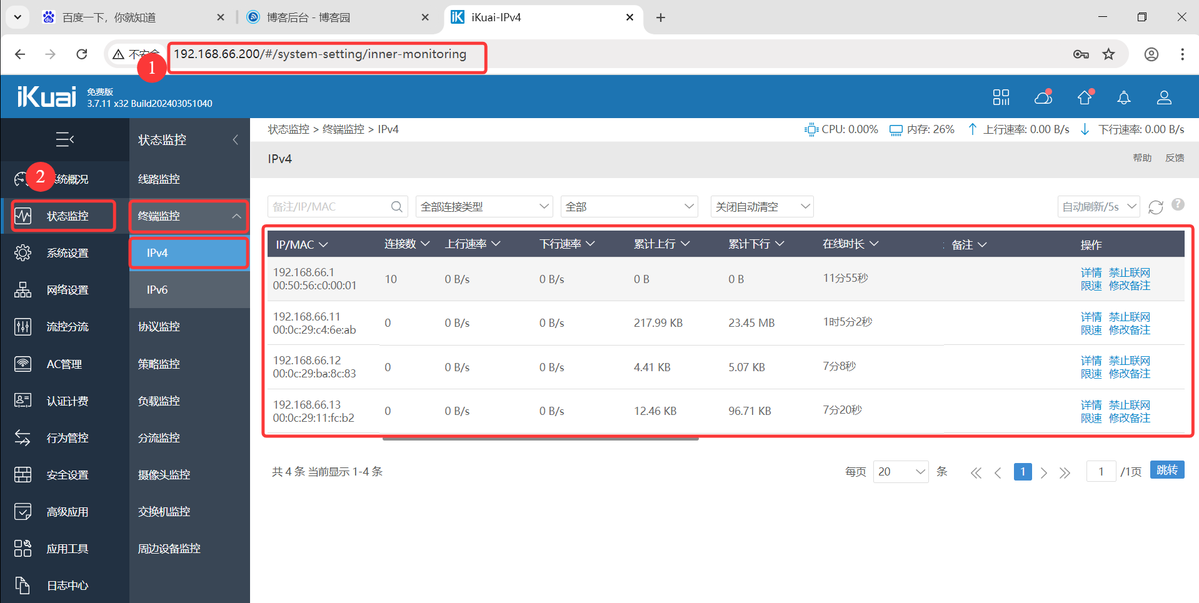Sort by the 连接数 column header
The height and width of the screenshot is (603, 1199).
407,244
